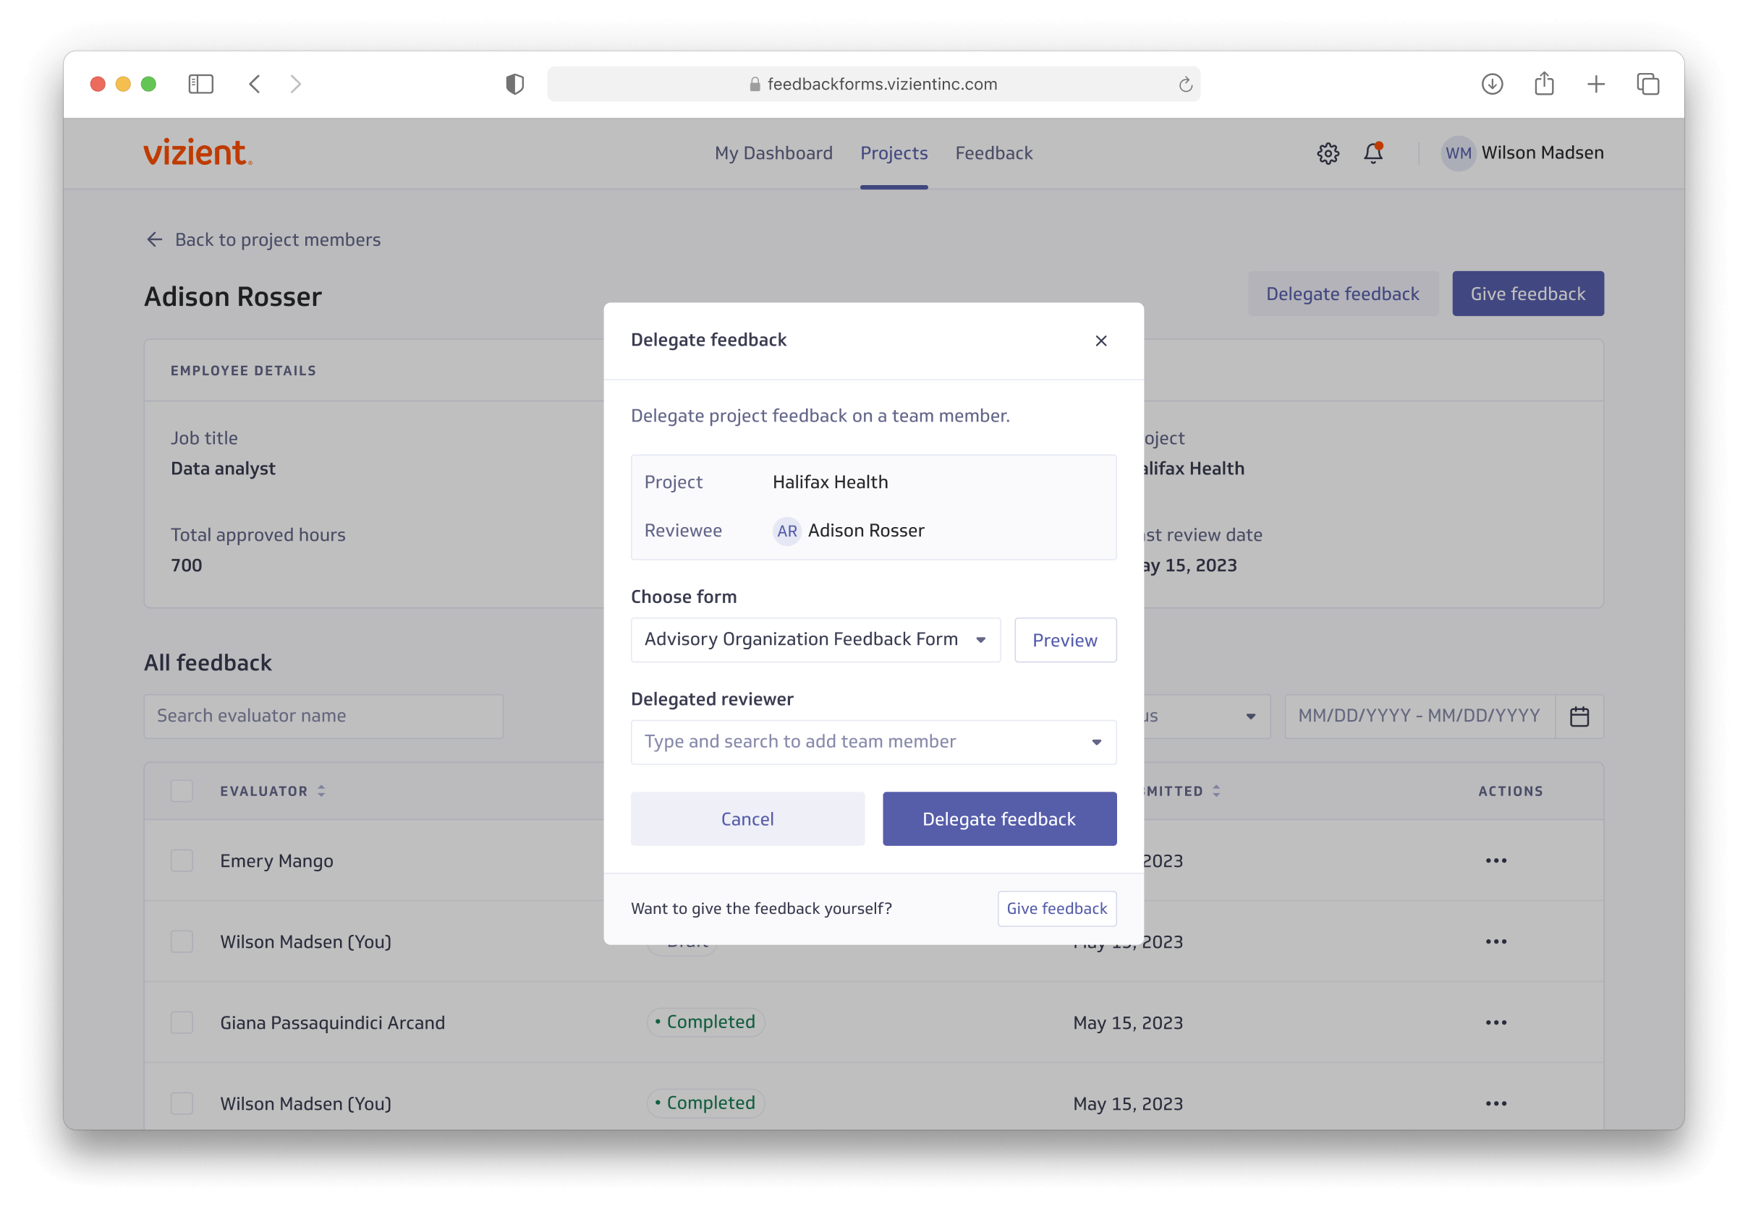The width and height of the screenshot is (1748, 1206).
Task: Open actions menu for Giana Passaquindici Arcand
Action: (x=1495, y=1022)
